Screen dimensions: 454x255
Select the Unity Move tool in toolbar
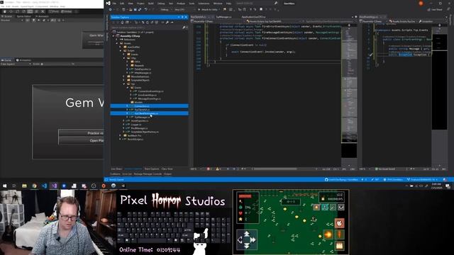[11, 11]
